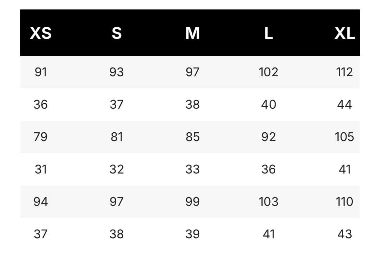Select the S size column header
380x265 pixels.
coord(117,33)
